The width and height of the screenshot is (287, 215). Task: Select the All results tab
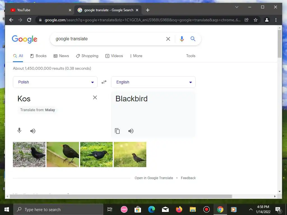18,56
